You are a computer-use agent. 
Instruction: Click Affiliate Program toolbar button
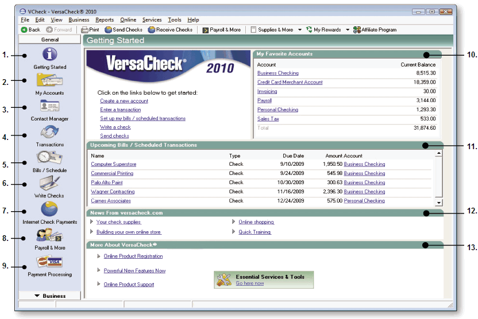click(375, 30)
